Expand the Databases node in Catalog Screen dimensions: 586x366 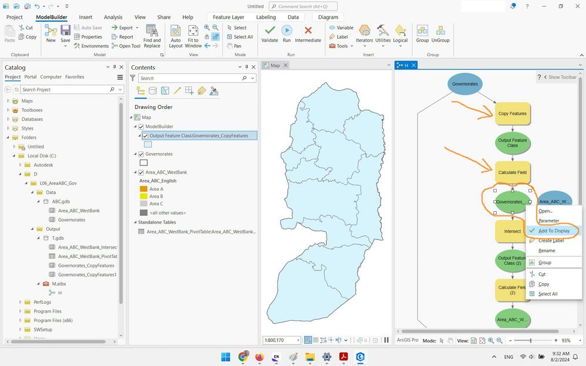point(8,119)
